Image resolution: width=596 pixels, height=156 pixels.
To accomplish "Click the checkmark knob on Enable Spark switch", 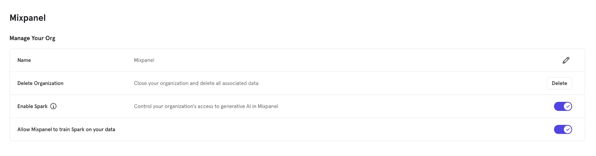I will (x=568, y=106).
